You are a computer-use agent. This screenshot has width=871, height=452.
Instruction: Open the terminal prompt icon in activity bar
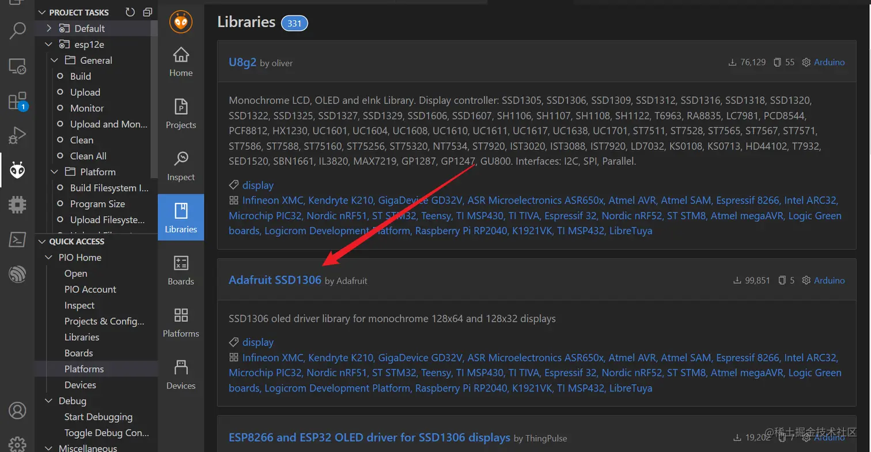coord(18,239)
